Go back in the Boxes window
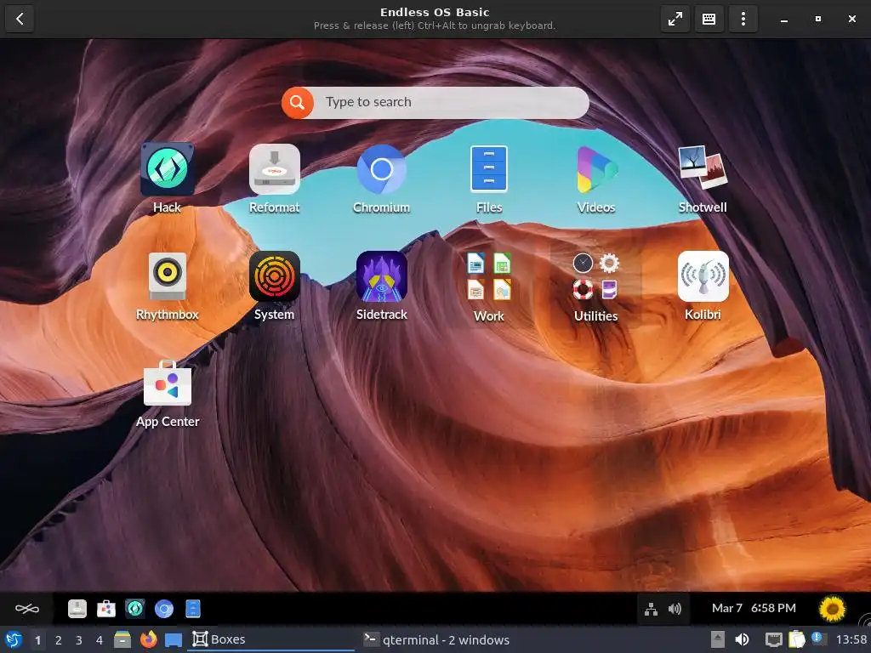The image size is (871, 653). (20, 19)
